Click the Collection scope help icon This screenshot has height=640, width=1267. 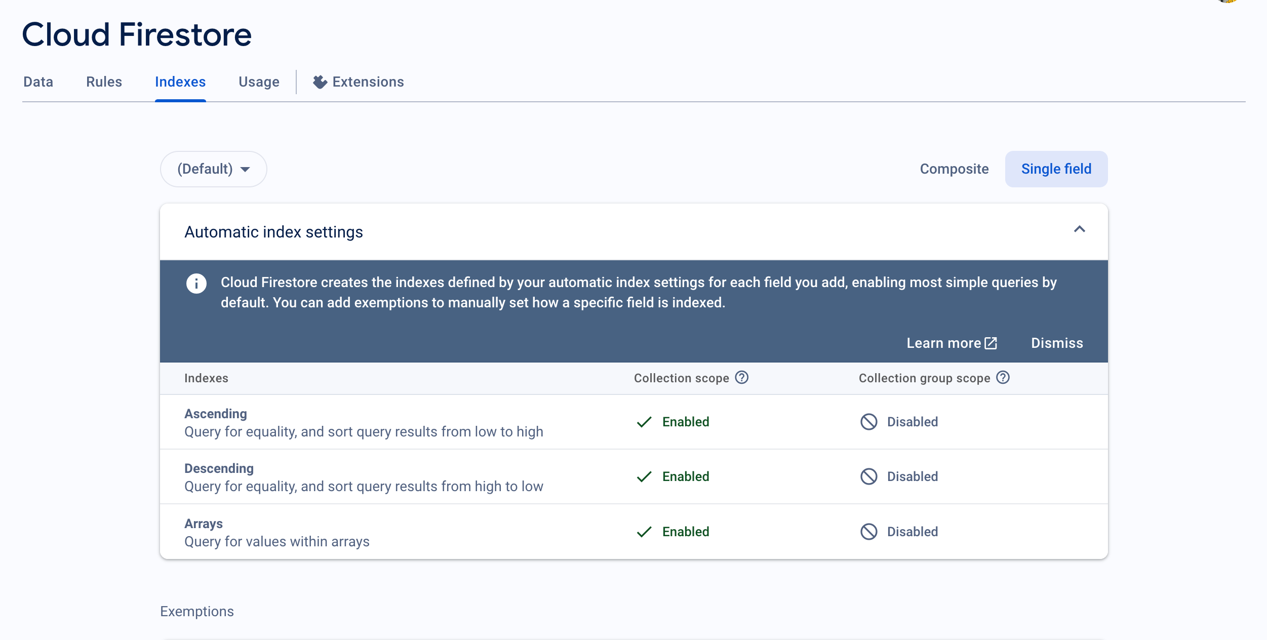coord(742,378)
